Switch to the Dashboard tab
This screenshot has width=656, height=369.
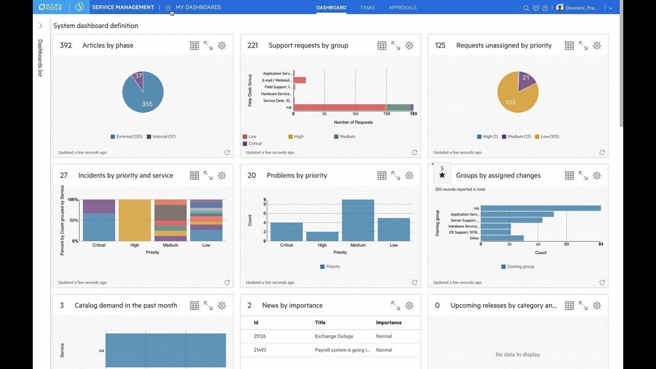tap(331, 8)
